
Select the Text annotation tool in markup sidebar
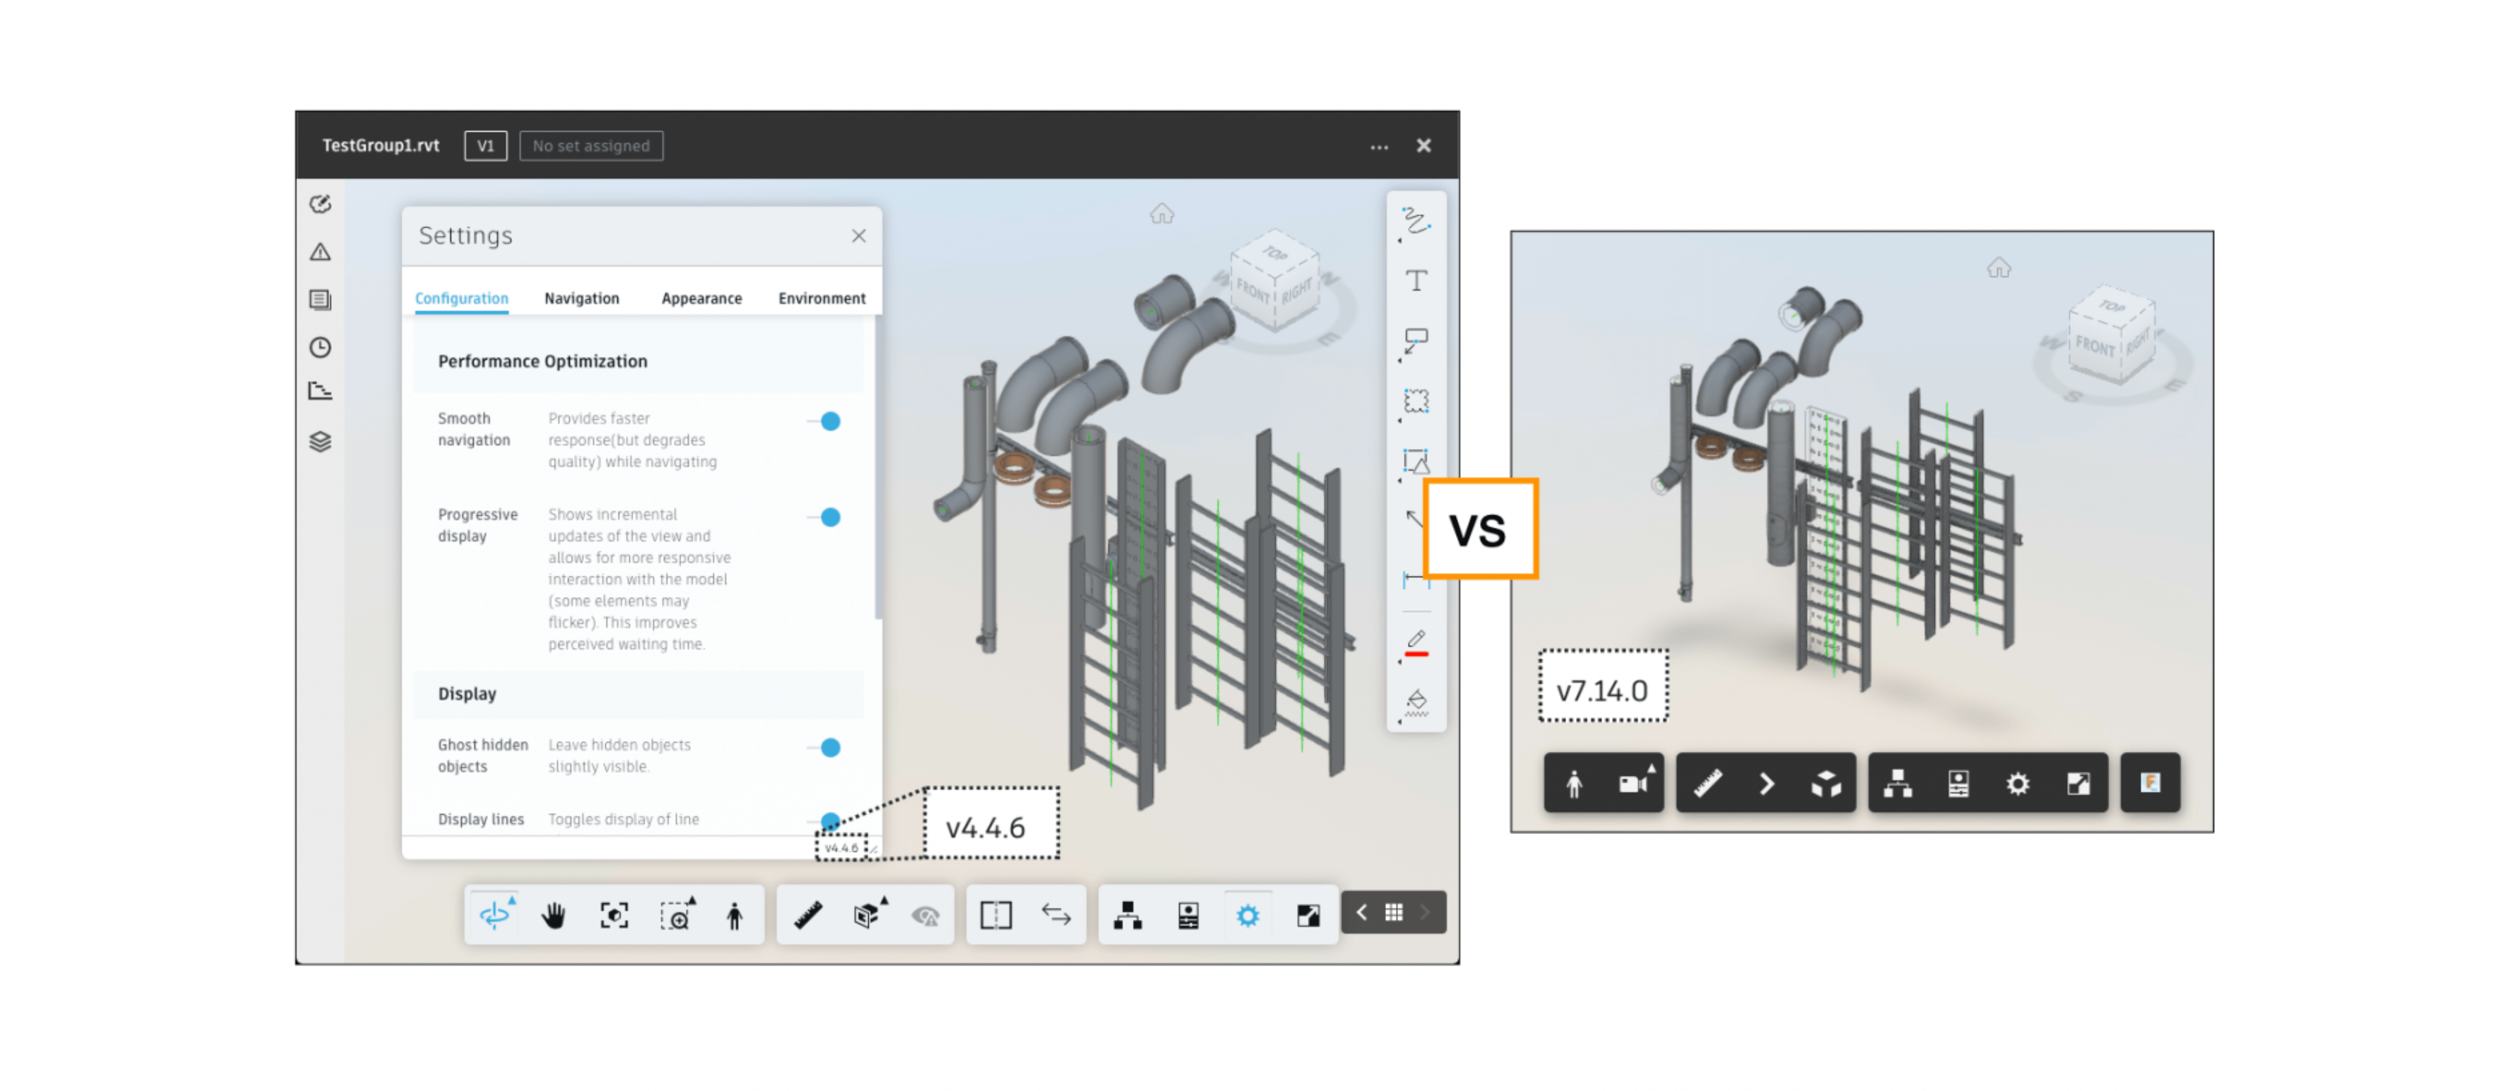[x=1416, y=280]
